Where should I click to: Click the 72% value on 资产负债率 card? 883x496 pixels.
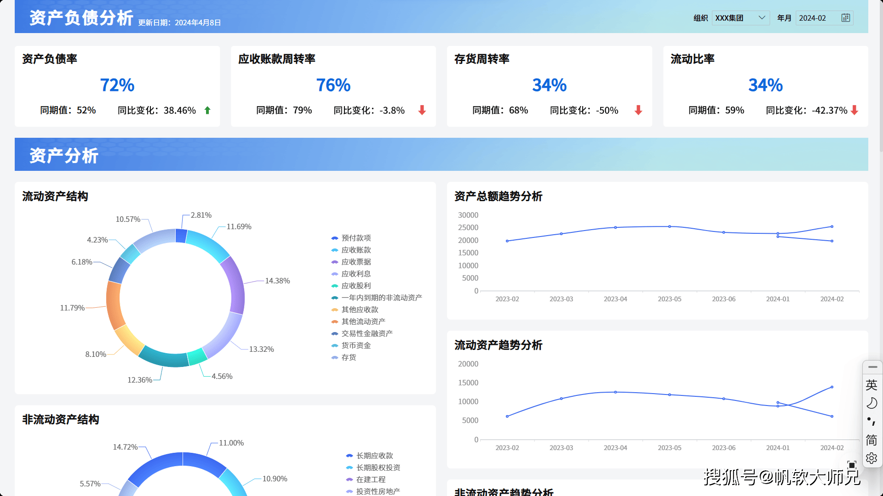coord(117,85)
